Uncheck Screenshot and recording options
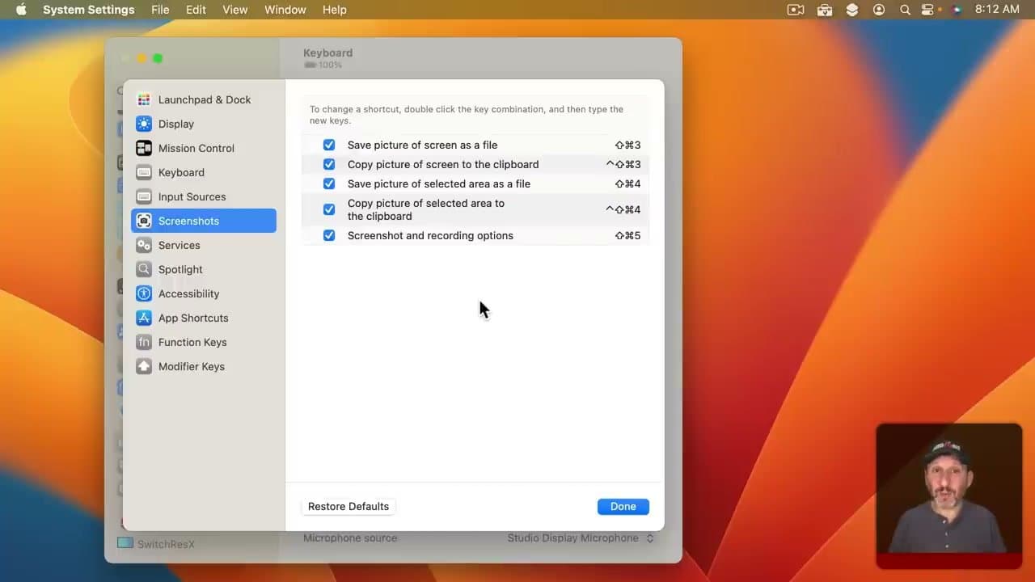The width and height of the screenshot is (1035, 582). click(x=329, y=235)
